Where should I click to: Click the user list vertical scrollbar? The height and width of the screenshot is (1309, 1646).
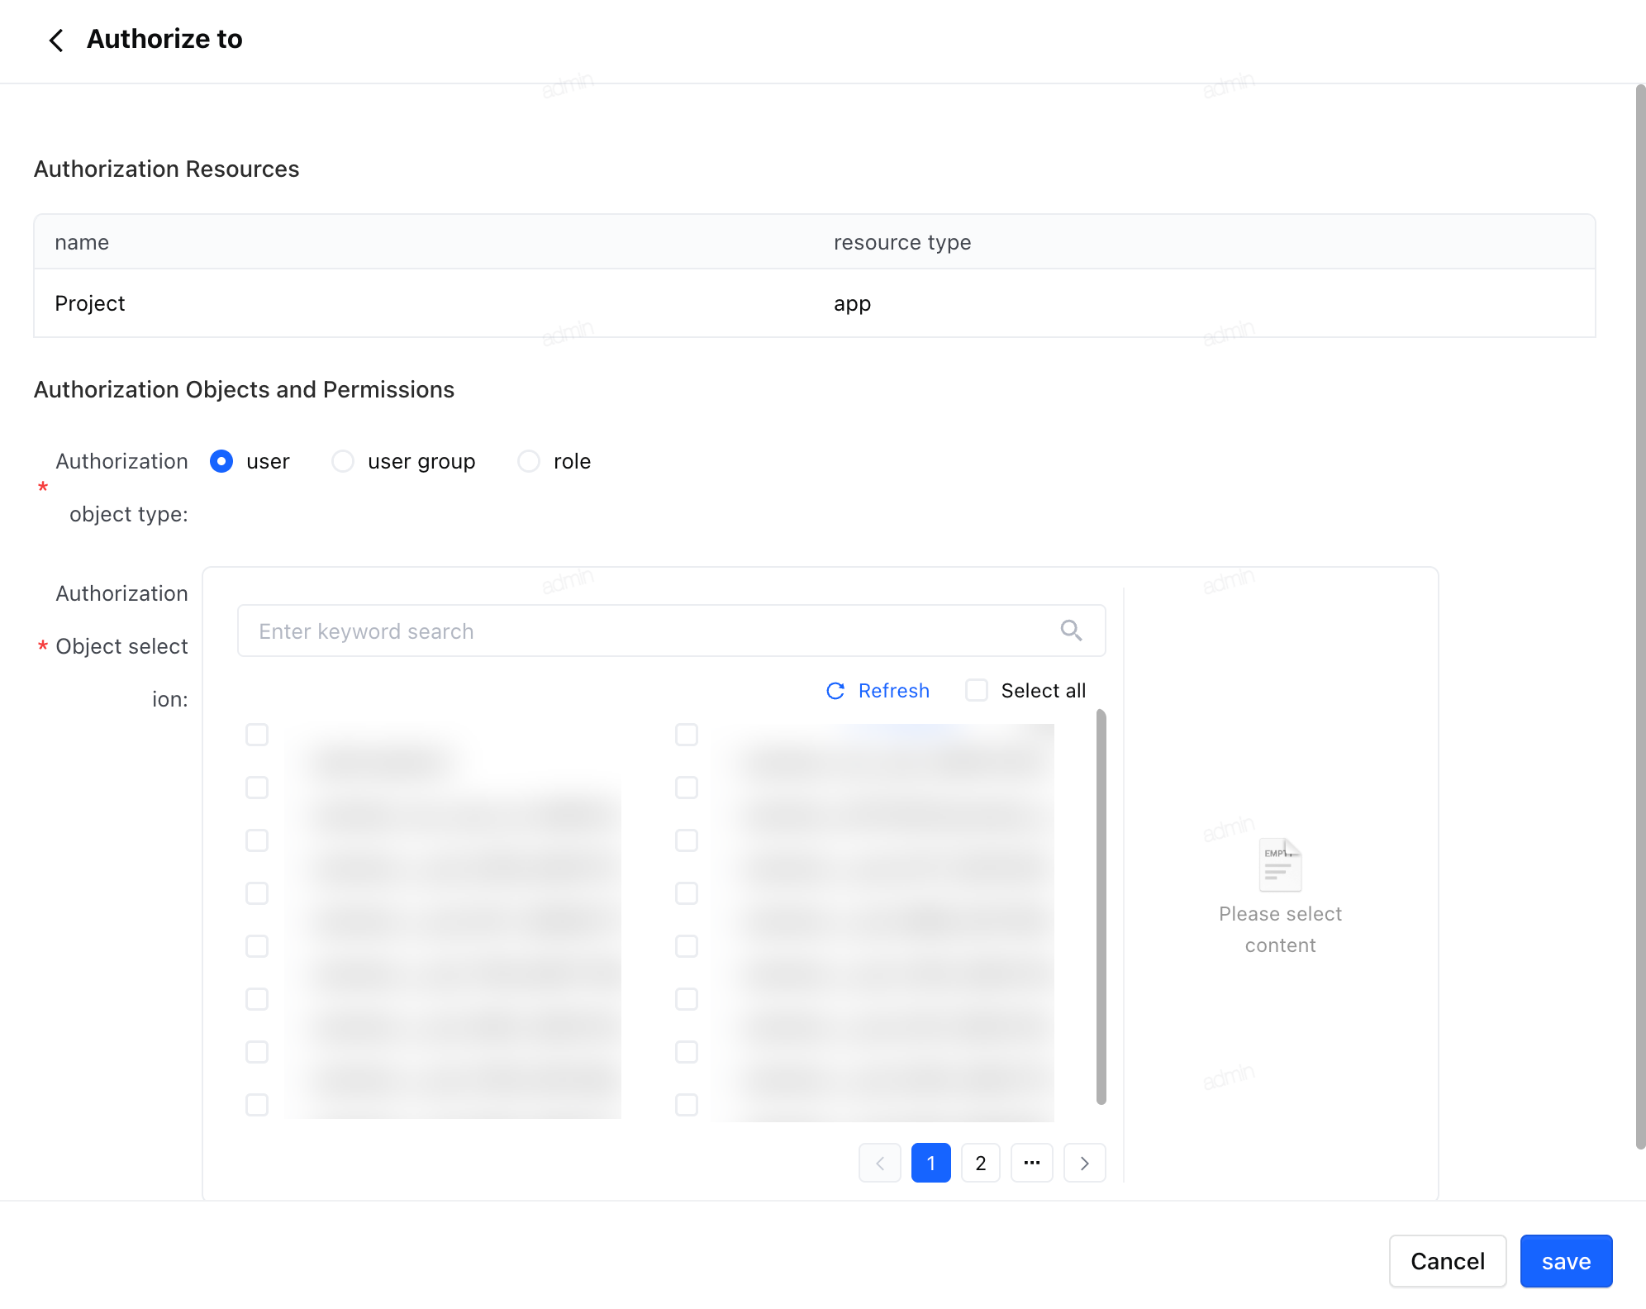(x=1101, y=907)
